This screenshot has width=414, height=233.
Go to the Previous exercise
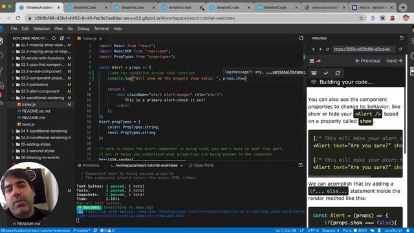coord(367,61)
